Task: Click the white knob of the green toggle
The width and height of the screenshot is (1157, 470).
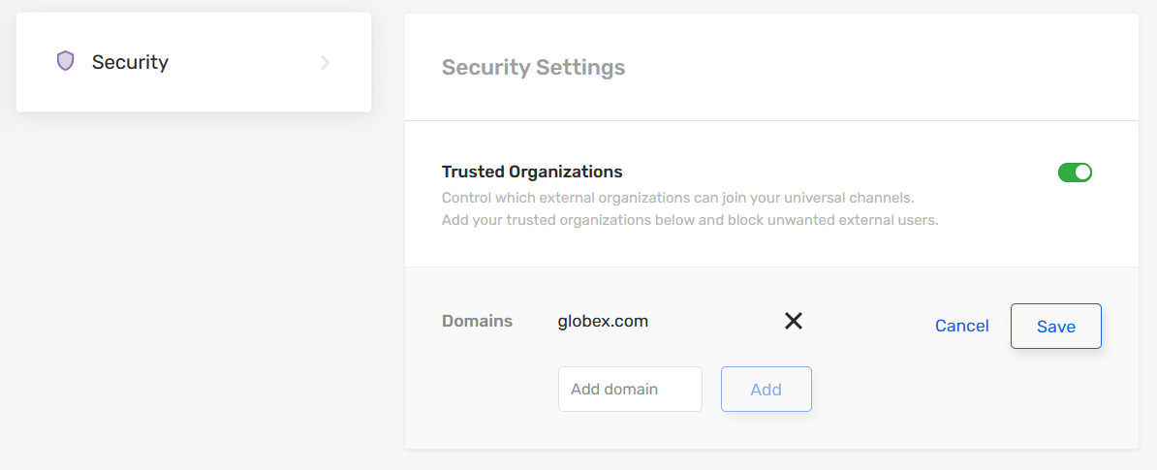Action: tap(1083, 172)
